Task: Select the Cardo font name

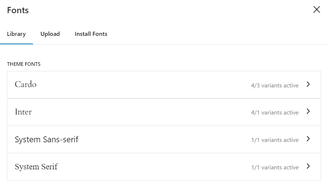Action: pyautogui.click(x=26, y=84)
